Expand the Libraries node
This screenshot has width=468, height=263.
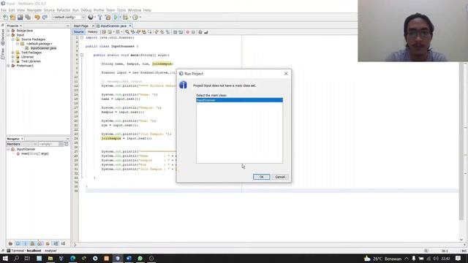(13, 57)
